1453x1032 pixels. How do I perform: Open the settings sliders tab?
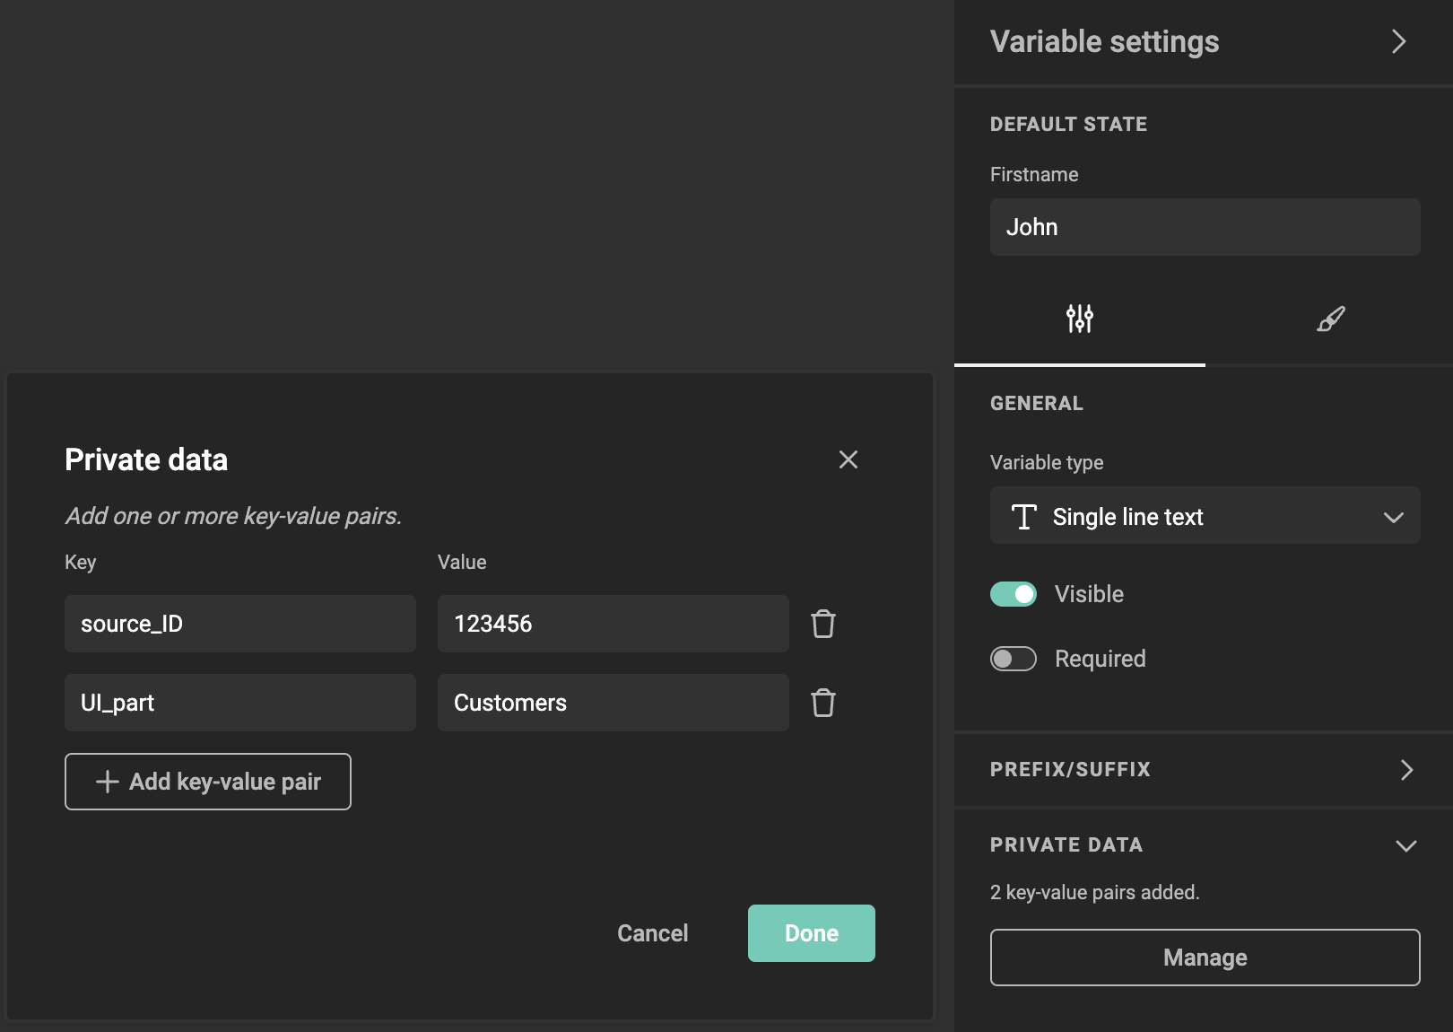[x=1080, y=319]
